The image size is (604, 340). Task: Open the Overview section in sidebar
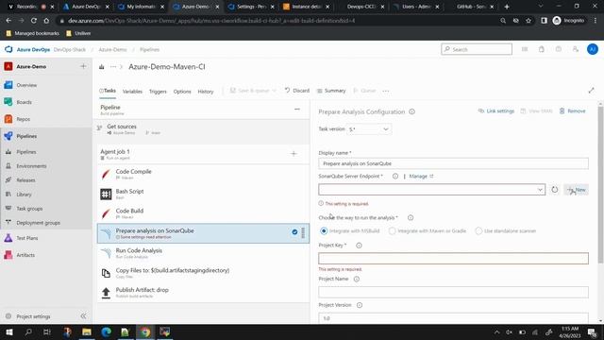click(26, 85)
